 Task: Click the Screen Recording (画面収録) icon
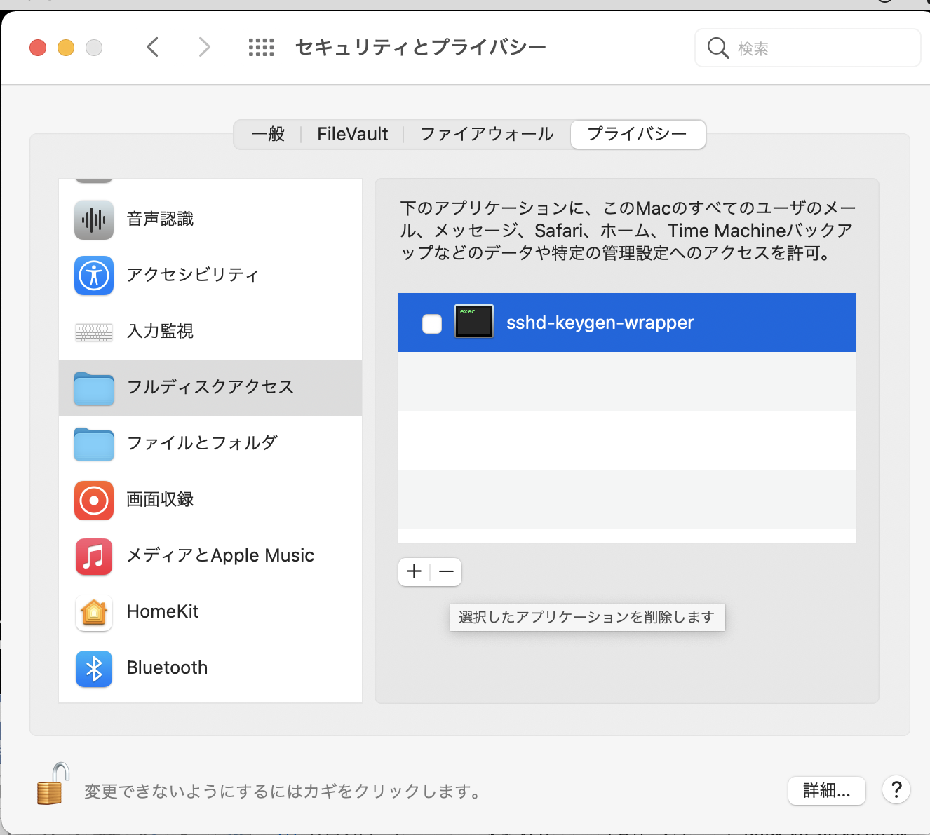point(94,500)
